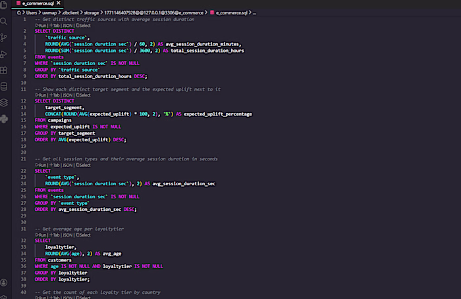Click 'FROM campaigns' on line 15

pos(53,120)
